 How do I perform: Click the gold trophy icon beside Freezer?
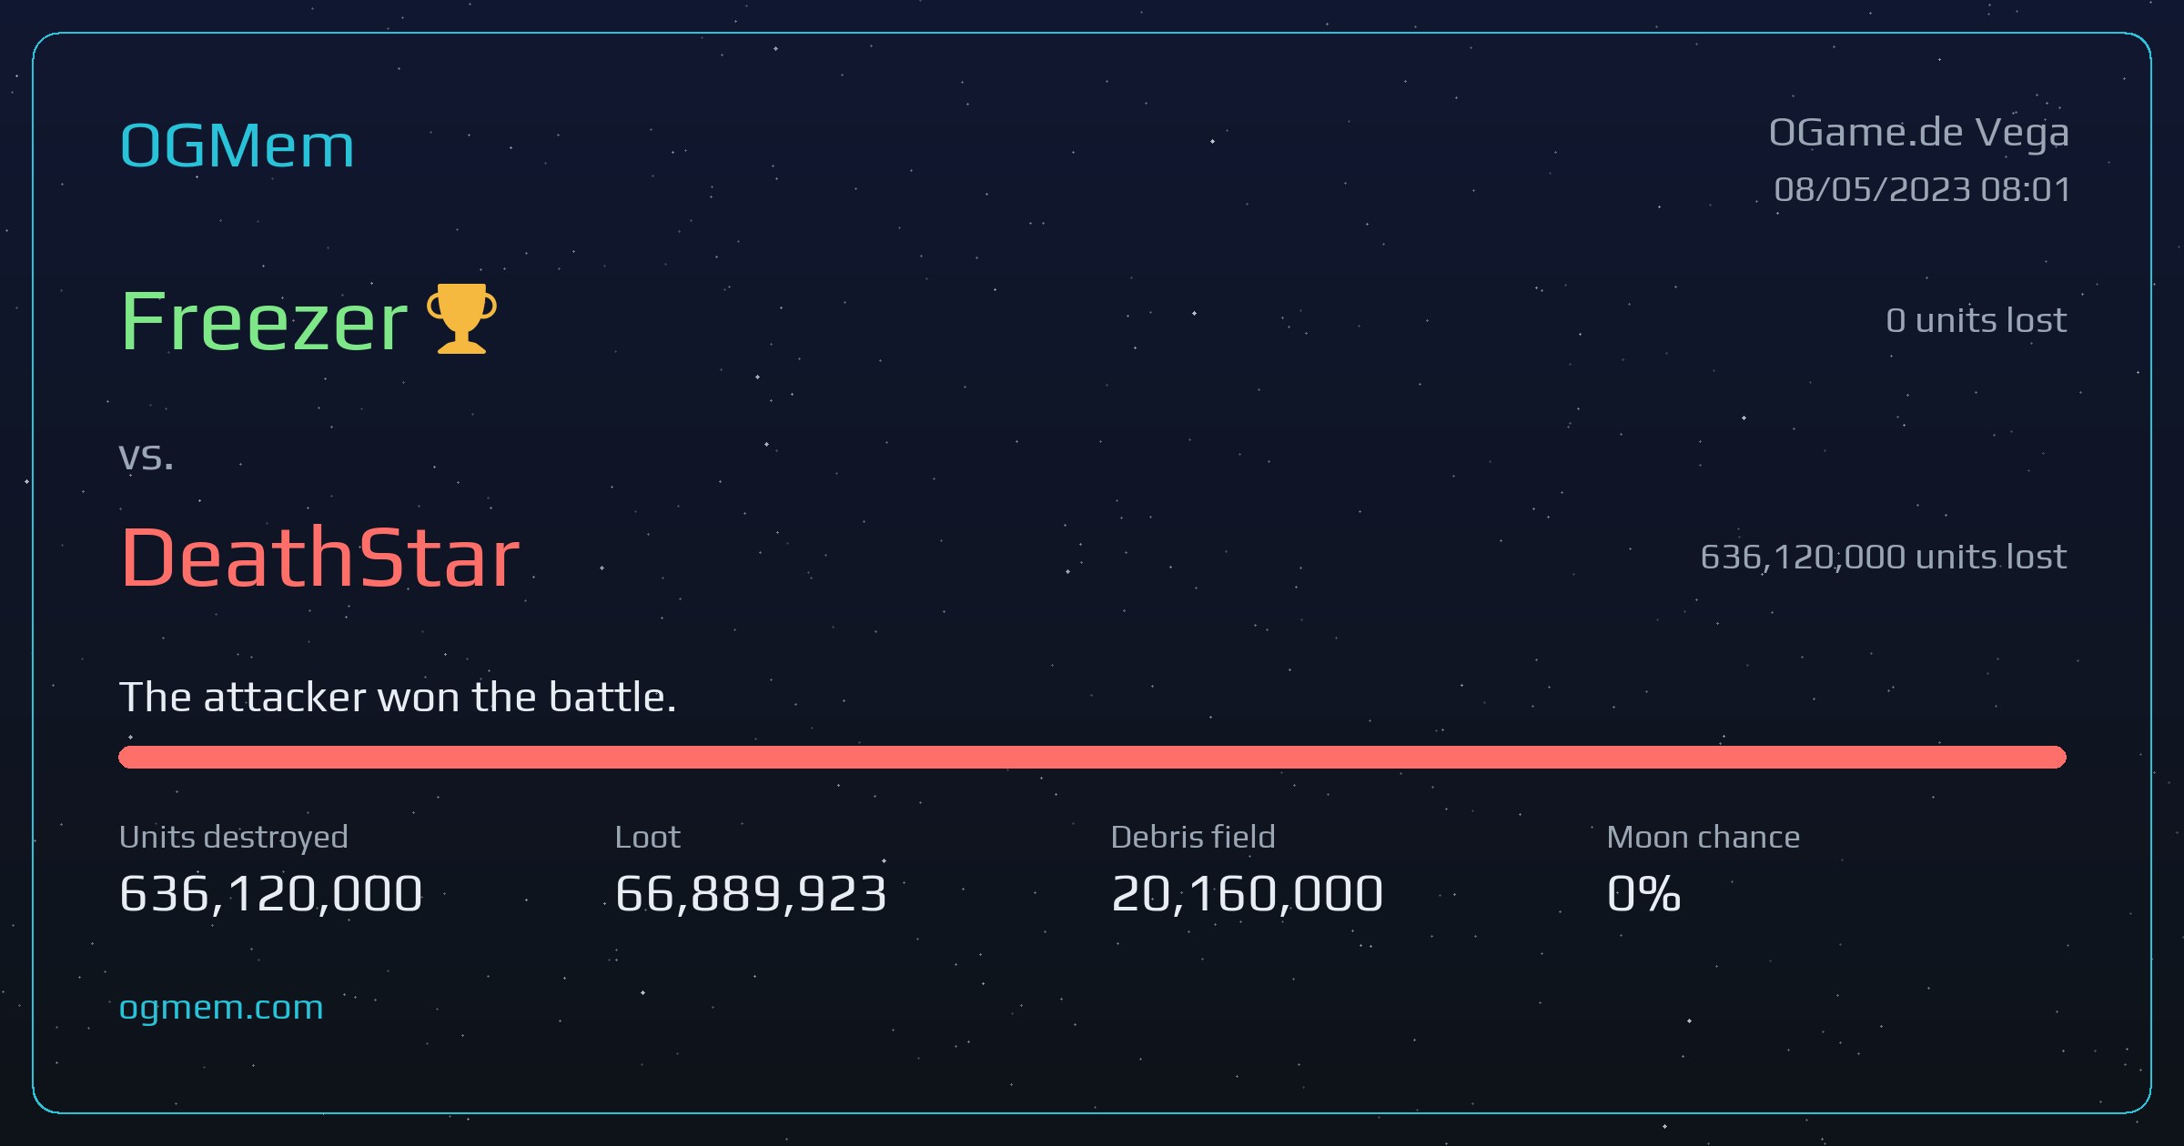click(x=461, y=318)
